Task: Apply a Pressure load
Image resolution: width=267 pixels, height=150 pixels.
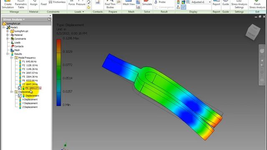Action: (x=81, y=3)
